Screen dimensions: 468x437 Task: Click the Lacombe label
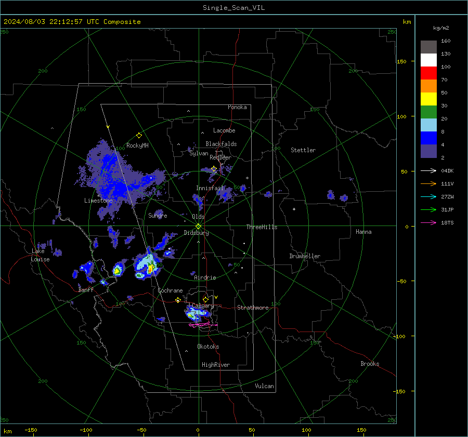pyautogui.click(x=224, y=130)
